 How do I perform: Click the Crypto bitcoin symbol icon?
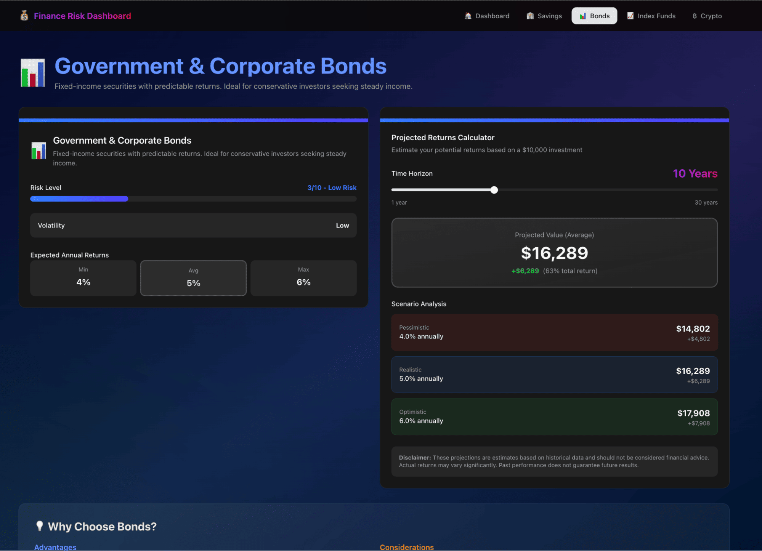695,16
